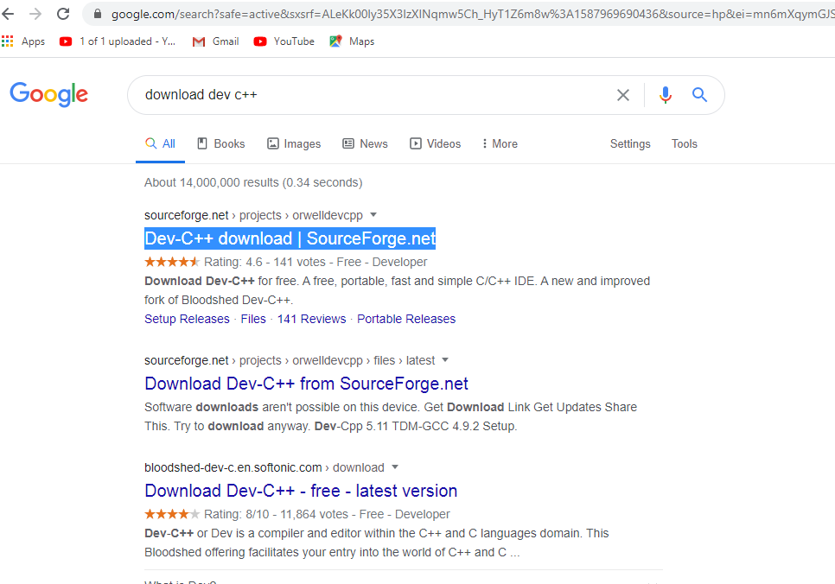Click the 4.6 star rating of SourceForge result
The height and width of the screenshot is (584, 835).
[x=172, y=262]
